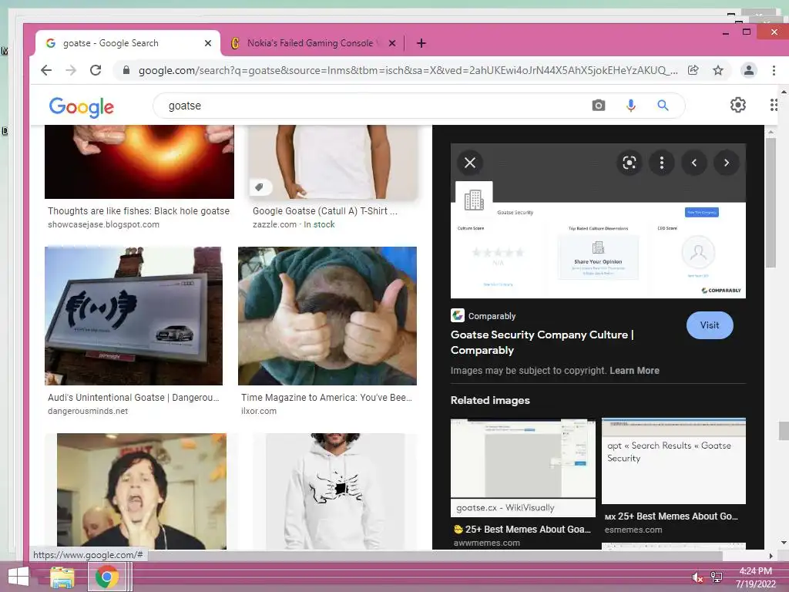Close the Nokia's Failed Gaming Console tab
789x592 pixels.
[x=392, y=43]
